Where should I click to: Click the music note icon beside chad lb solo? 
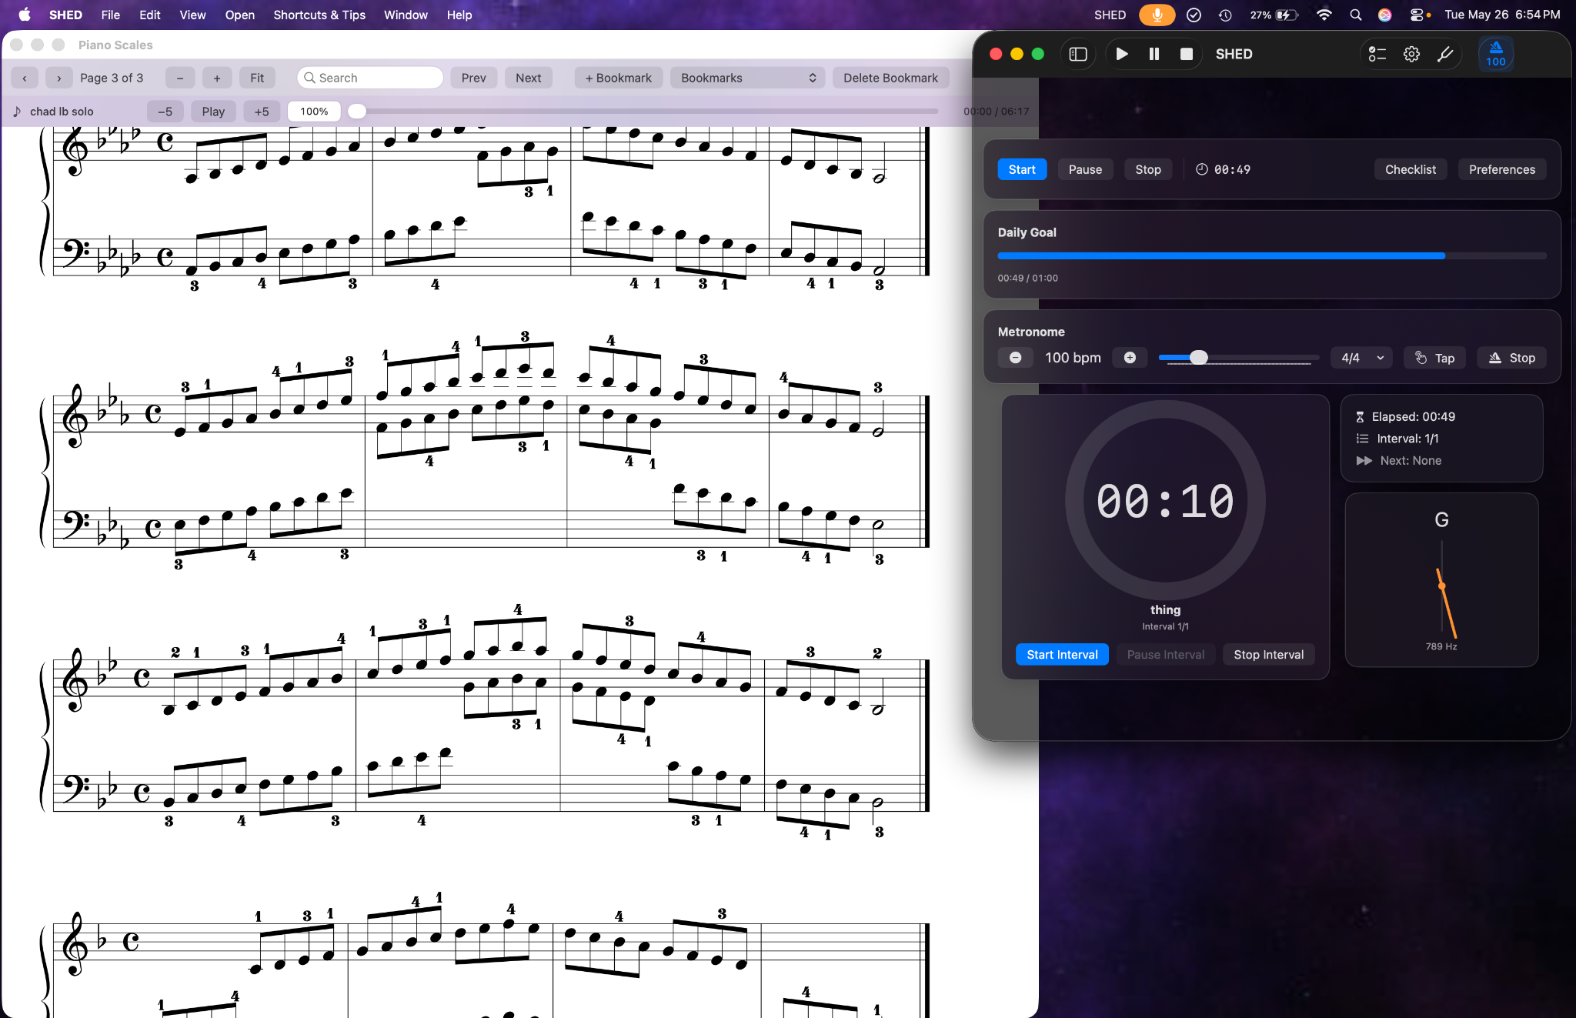(x=17, y=112)
